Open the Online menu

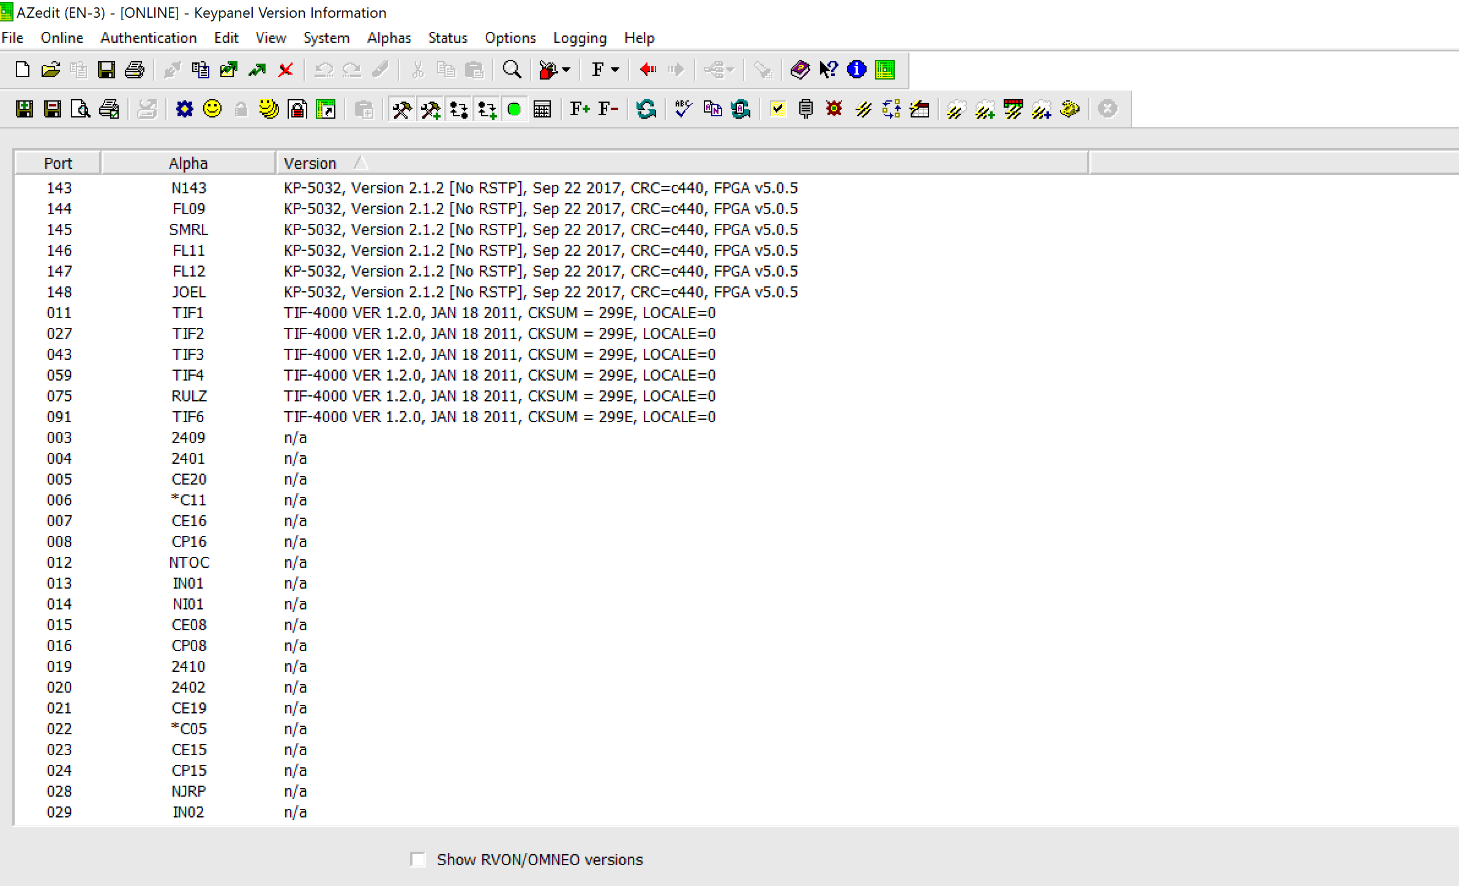(x=62, y=38)
